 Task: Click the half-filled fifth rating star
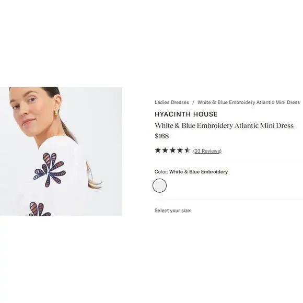(187, 150)
